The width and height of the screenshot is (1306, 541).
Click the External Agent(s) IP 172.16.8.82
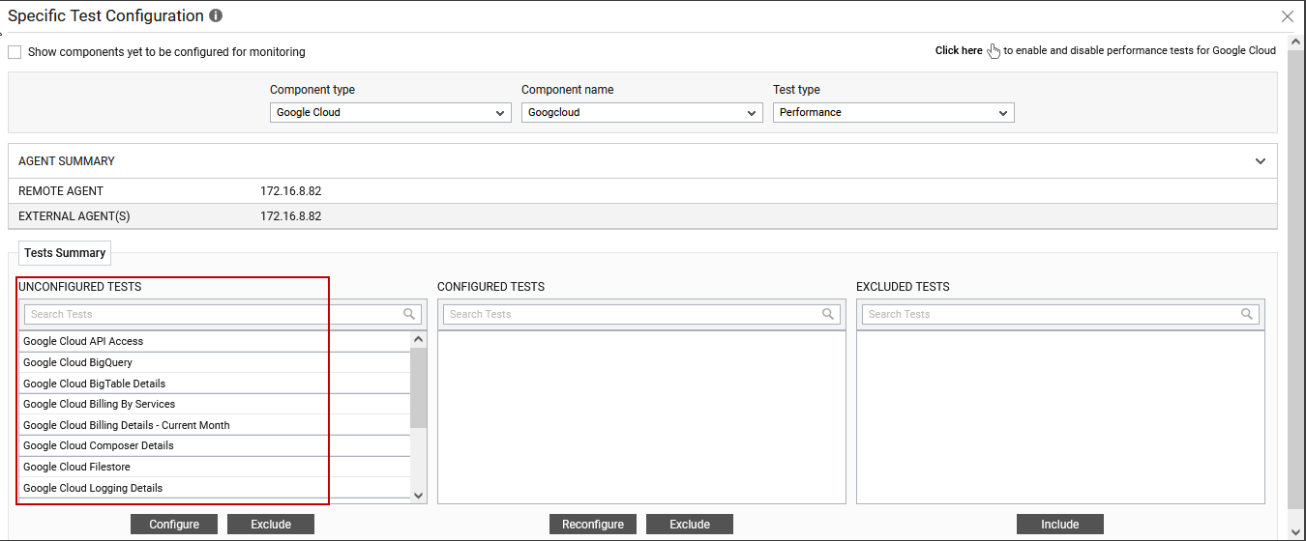290,216
